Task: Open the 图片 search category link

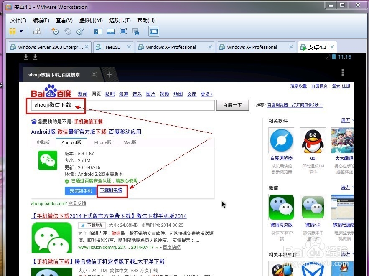Action: [150, 94]
